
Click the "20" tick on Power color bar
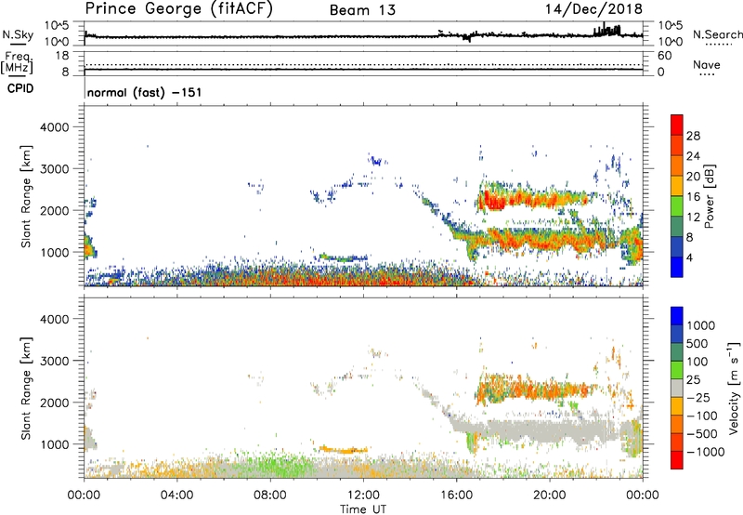[x=693, y=177]
